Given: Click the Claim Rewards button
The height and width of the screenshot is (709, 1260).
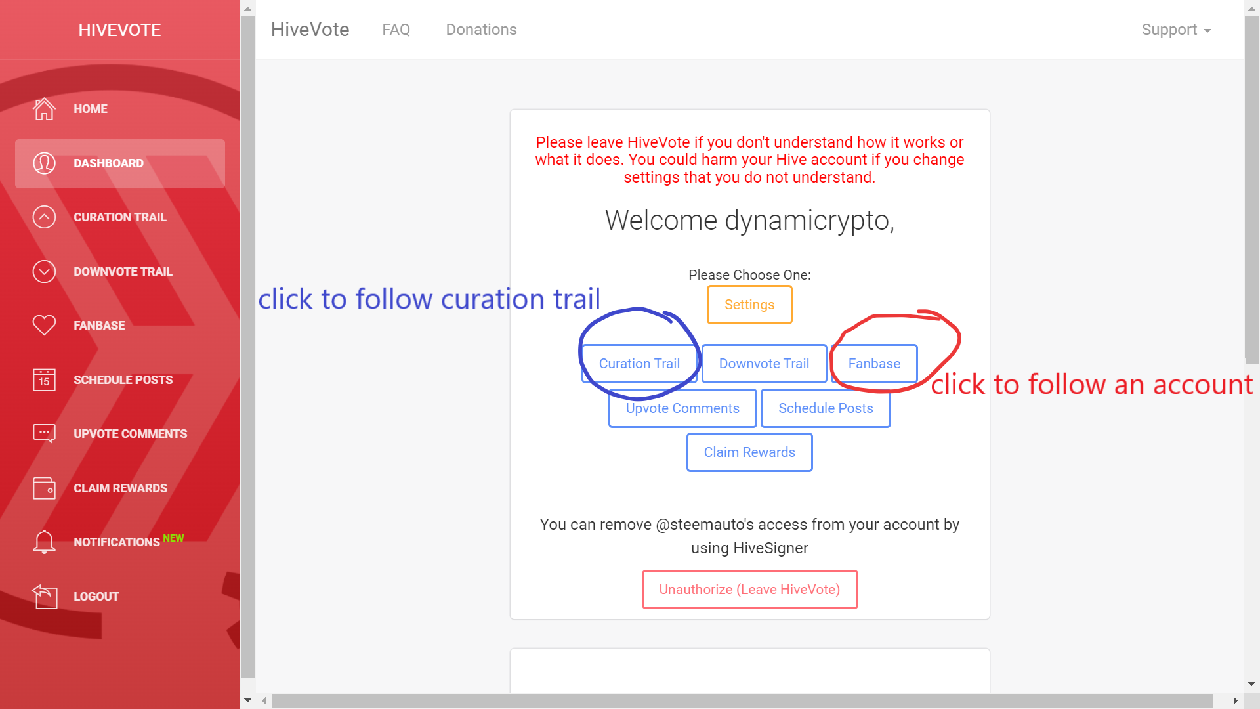Looking at the screenshot, I should point(749,452).
